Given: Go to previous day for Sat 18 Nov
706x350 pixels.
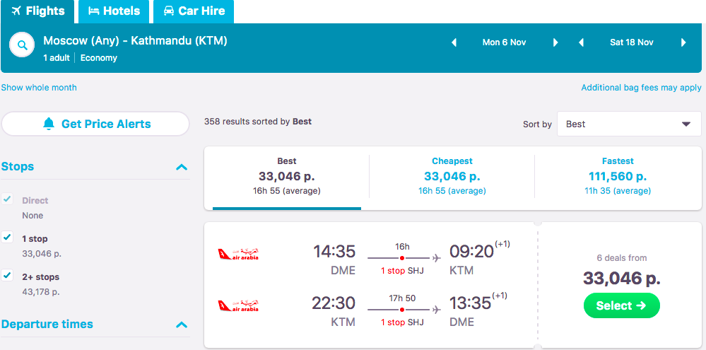Looking at the screenshot, I should (581, 42).
